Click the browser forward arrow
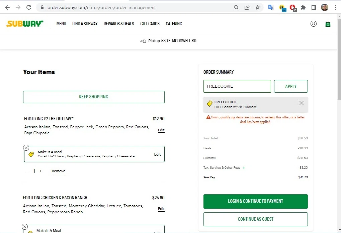This screenshot has height=233, width=341. tap(18, 7)
